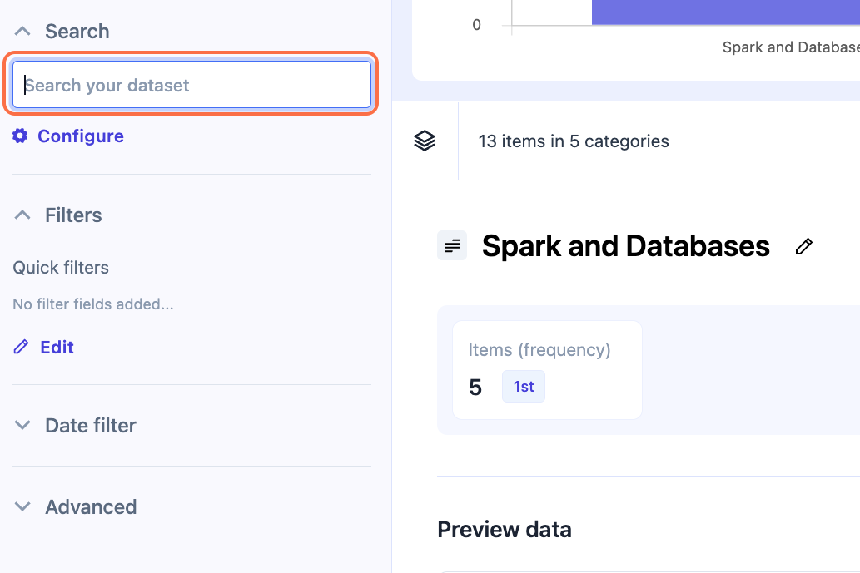Select the Items (frequency) card

coord(547,369)
